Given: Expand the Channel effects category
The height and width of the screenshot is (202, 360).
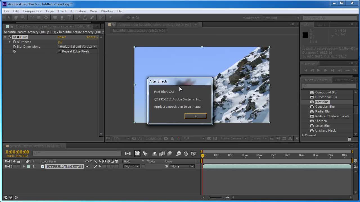Looking at the screenshot, I should point(303,135).
